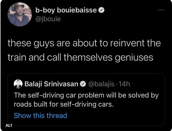Click the display name b-boy bouiebaisse
This screenshot has width=172, height=131.
point(66,11)
